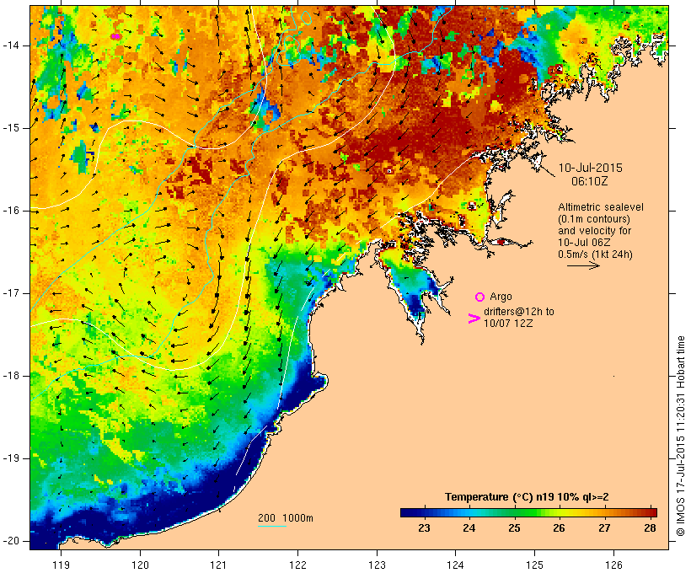The width and height of the screenshot is (691, 573).
Task: Click the latitude axis label -20
Action: (x=10, y=541)
